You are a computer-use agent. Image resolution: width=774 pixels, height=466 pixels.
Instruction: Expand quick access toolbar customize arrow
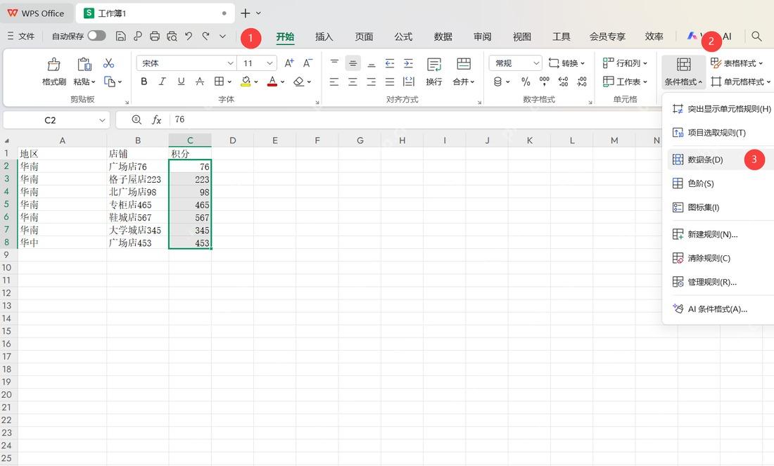(x=222, y=36)
